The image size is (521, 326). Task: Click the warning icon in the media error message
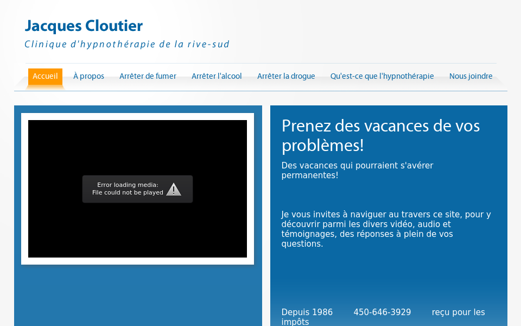(174, 189)
